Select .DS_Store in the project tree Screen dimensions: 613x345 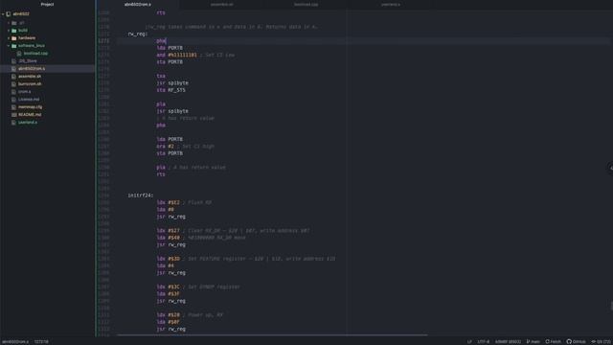click(x=28, y=61)
